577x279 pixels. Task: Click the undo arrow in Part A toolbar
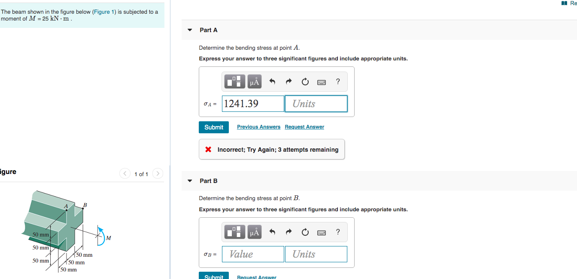[272, 81]
